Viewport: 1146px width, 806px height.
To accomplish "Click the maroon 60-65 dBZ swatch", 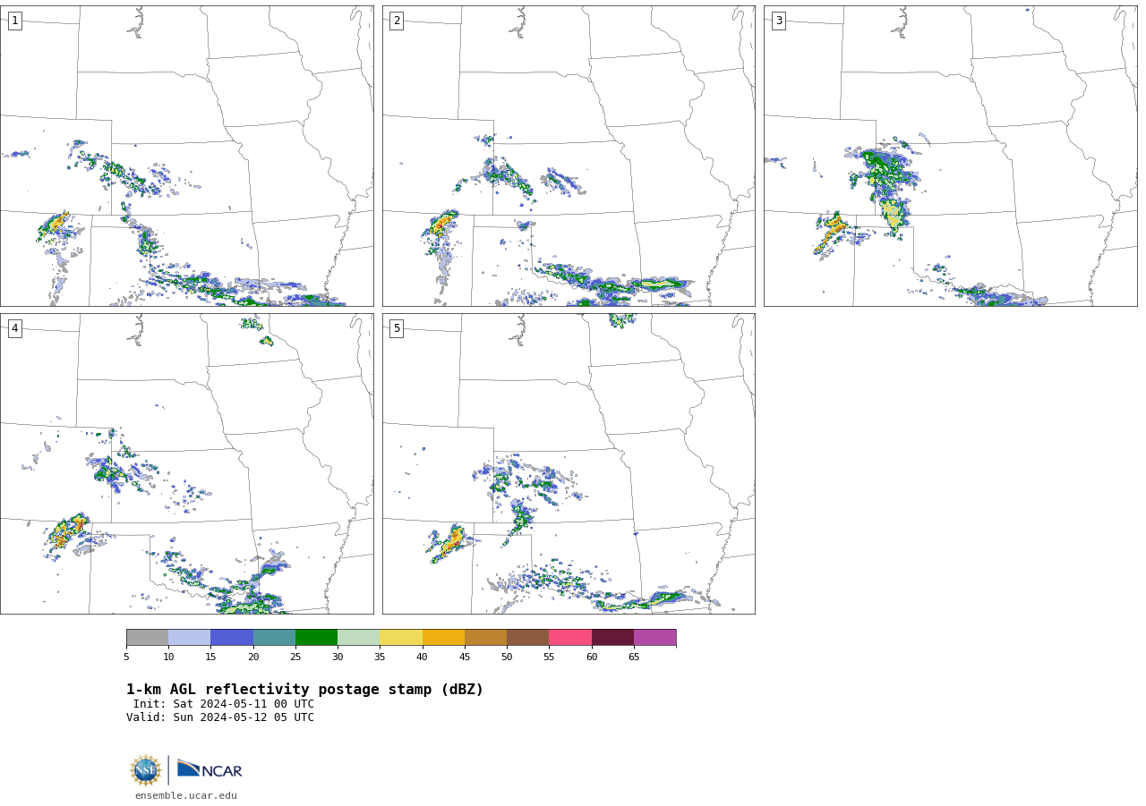I will point(612,637).
